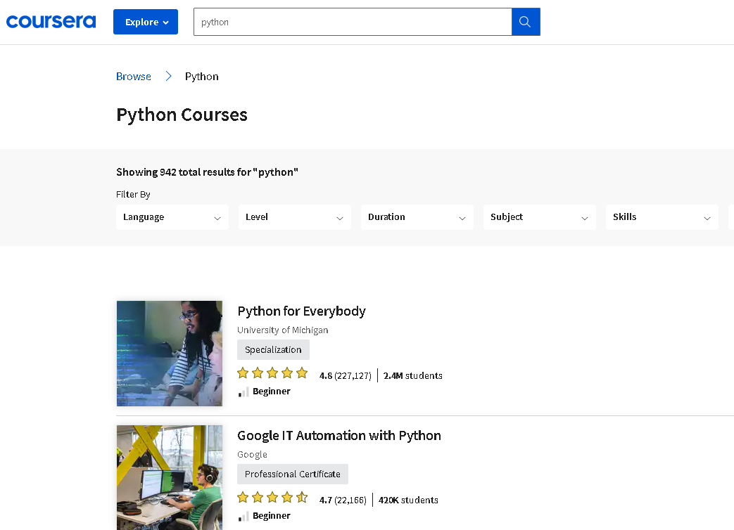Open Google IT Automation with Python title

[338, 435]
